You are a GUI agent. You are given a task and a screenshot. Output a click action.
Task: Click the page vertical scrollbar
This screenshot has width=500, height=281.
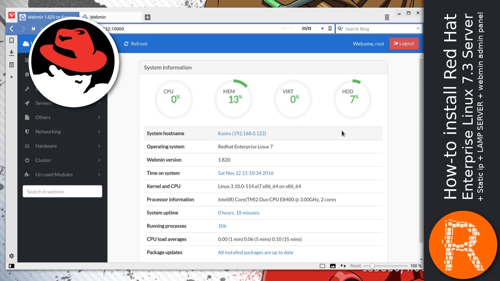[421, 150]
